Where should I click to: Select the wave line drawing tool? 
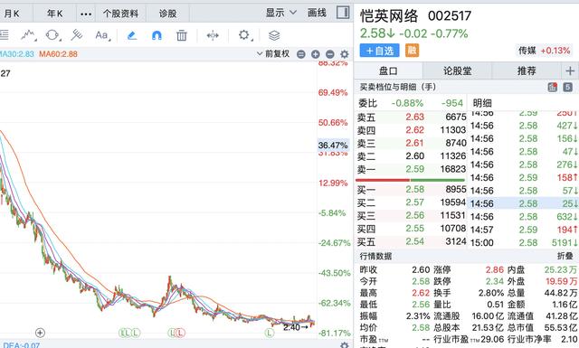pos(28,35)
